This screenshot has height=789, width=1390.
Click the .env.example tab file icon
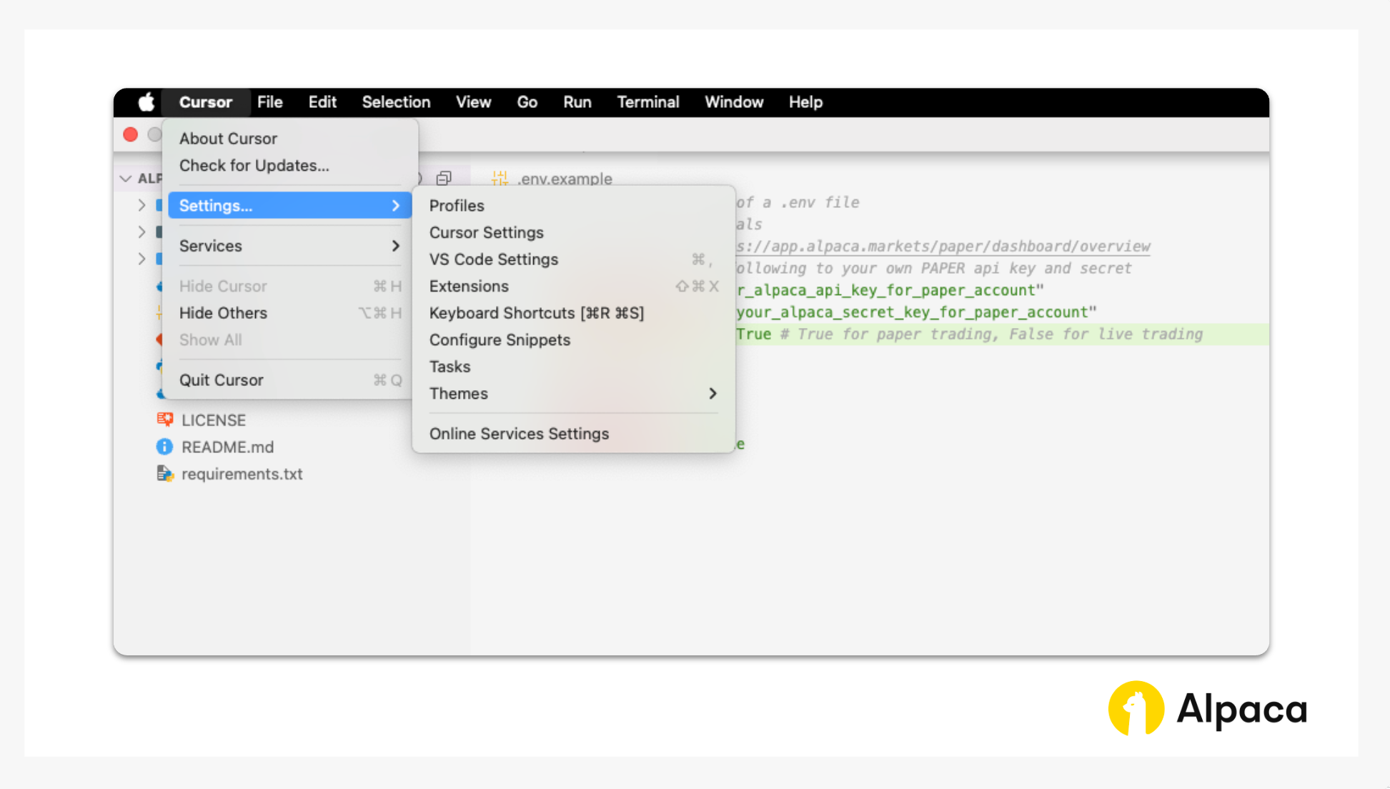click(500, 178)
